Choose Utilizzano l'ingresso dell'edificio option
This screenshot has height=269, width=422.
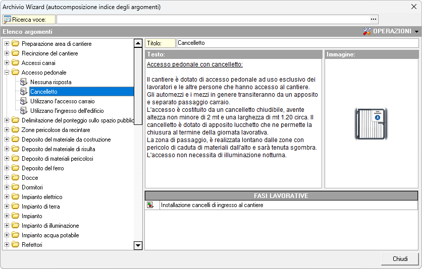point(67,111)
